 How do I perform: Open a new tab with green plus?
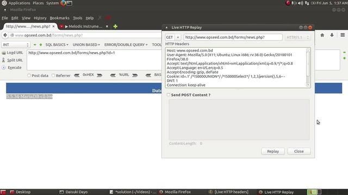point(115,27)
